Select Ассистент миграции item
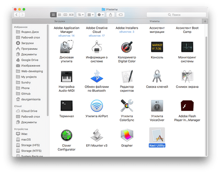This screenshot has height=174, width=220. 157,30
